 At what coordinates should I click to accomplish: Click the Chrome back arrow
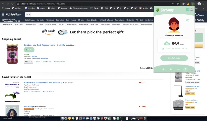tap(3, 4)
